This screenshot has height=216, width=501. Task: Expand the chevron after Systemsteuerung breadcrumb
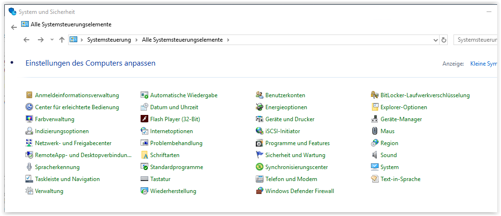tap(136, 40)
